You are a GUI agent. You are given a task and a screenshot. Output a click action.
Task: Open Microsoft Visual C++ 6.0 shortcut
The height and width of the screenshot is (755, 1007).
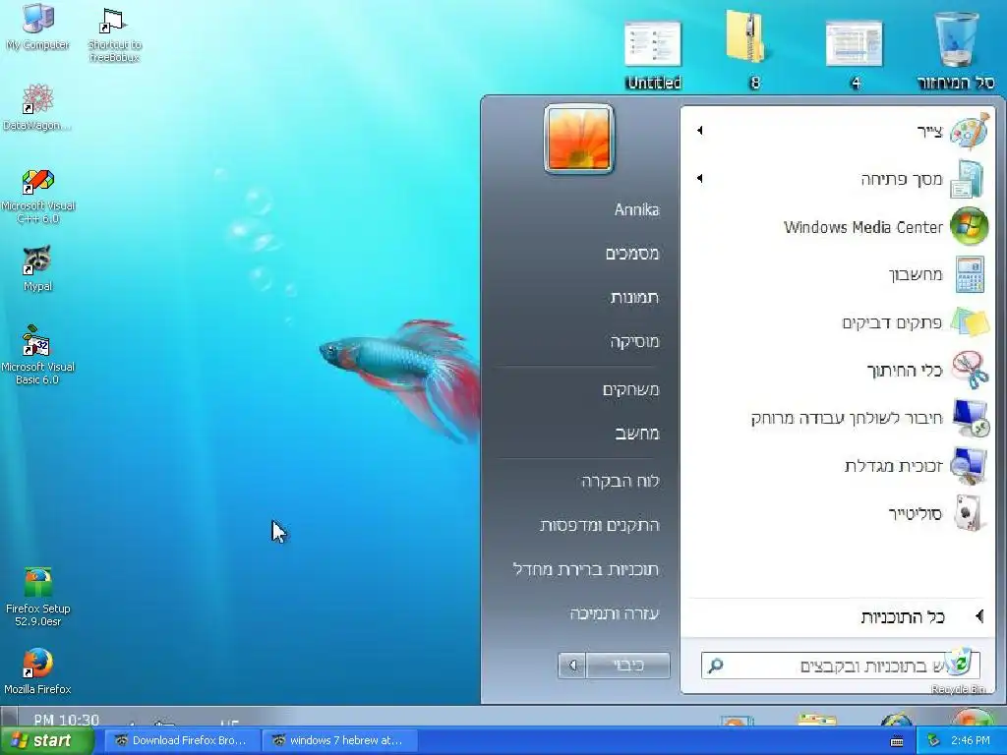click(38, 196)
